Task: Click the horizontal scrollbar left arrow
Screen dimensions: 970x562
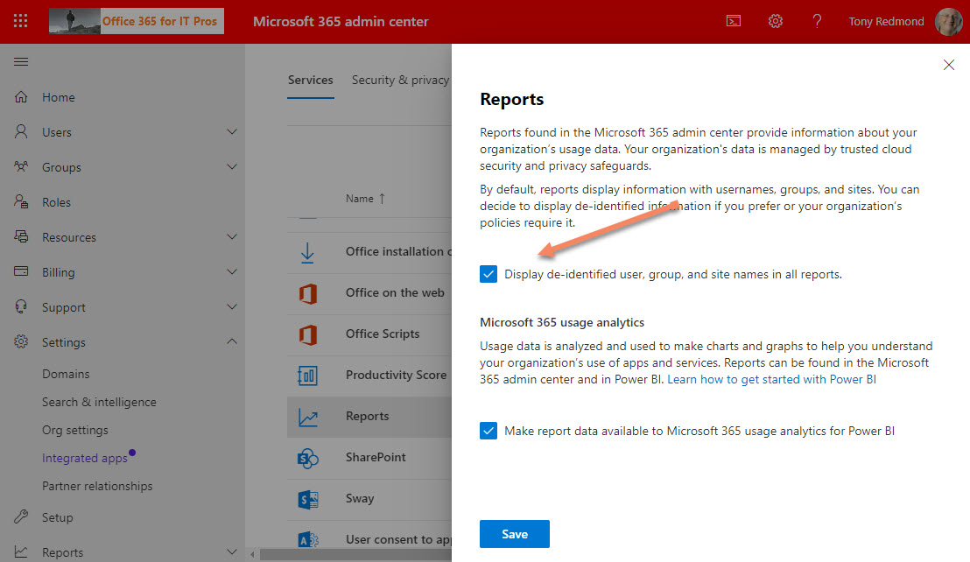Action: pos(252,554)
